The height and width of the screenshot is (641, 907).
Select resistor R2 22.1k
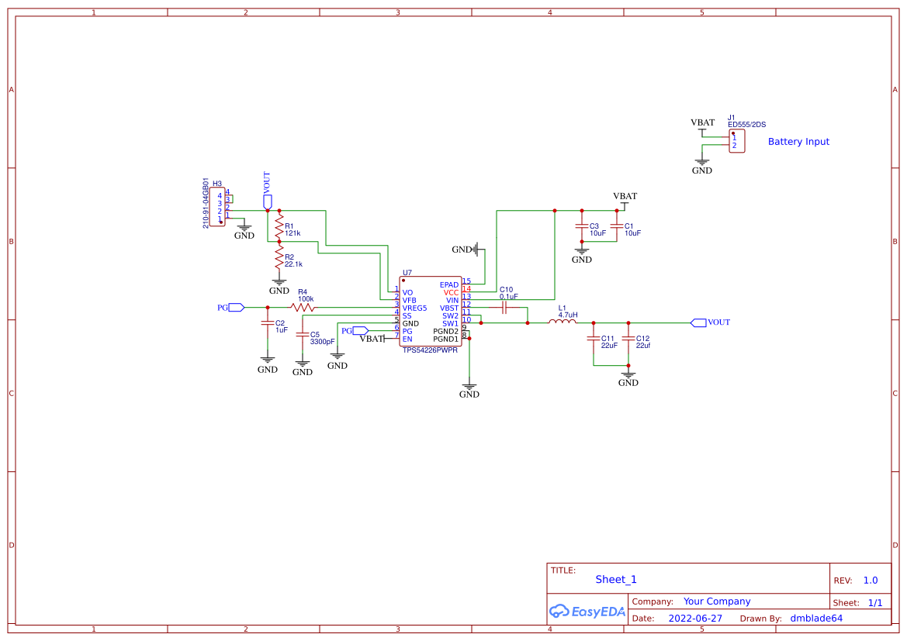click(x=279, y=256)
